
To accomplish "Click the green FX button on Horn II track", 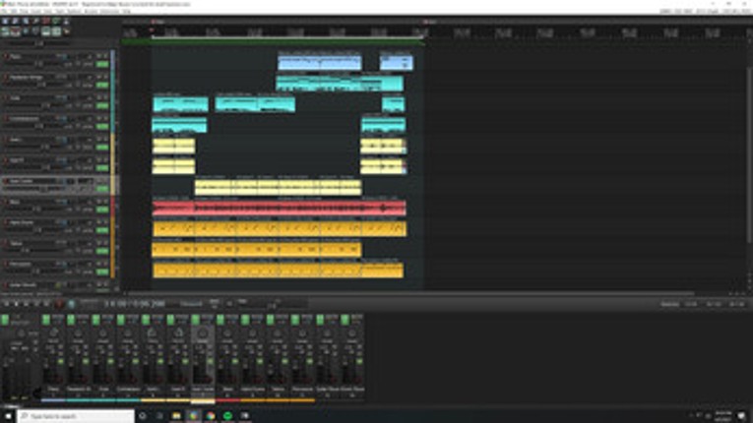I will (x=102, y=167).
